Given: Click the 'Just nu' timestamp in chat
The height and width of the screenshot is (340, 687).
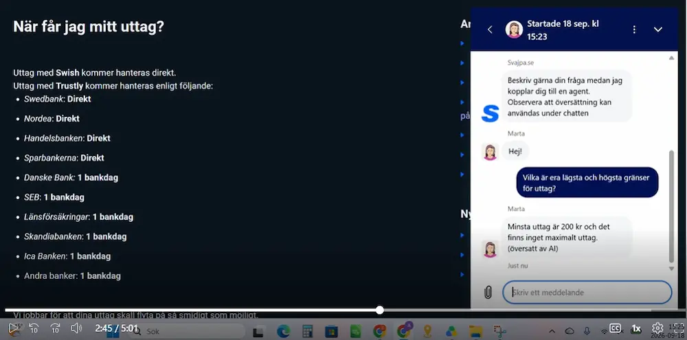Looking at the screenshot, I should click(517, 266).
